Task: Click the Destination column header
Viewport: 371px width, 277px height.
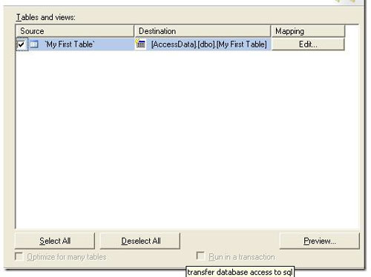Action: point(203,31)
